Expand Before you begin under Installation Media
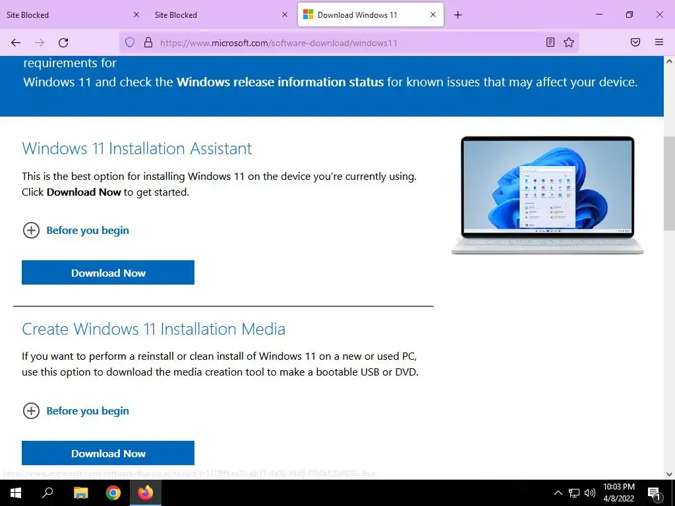 (76, 411)
